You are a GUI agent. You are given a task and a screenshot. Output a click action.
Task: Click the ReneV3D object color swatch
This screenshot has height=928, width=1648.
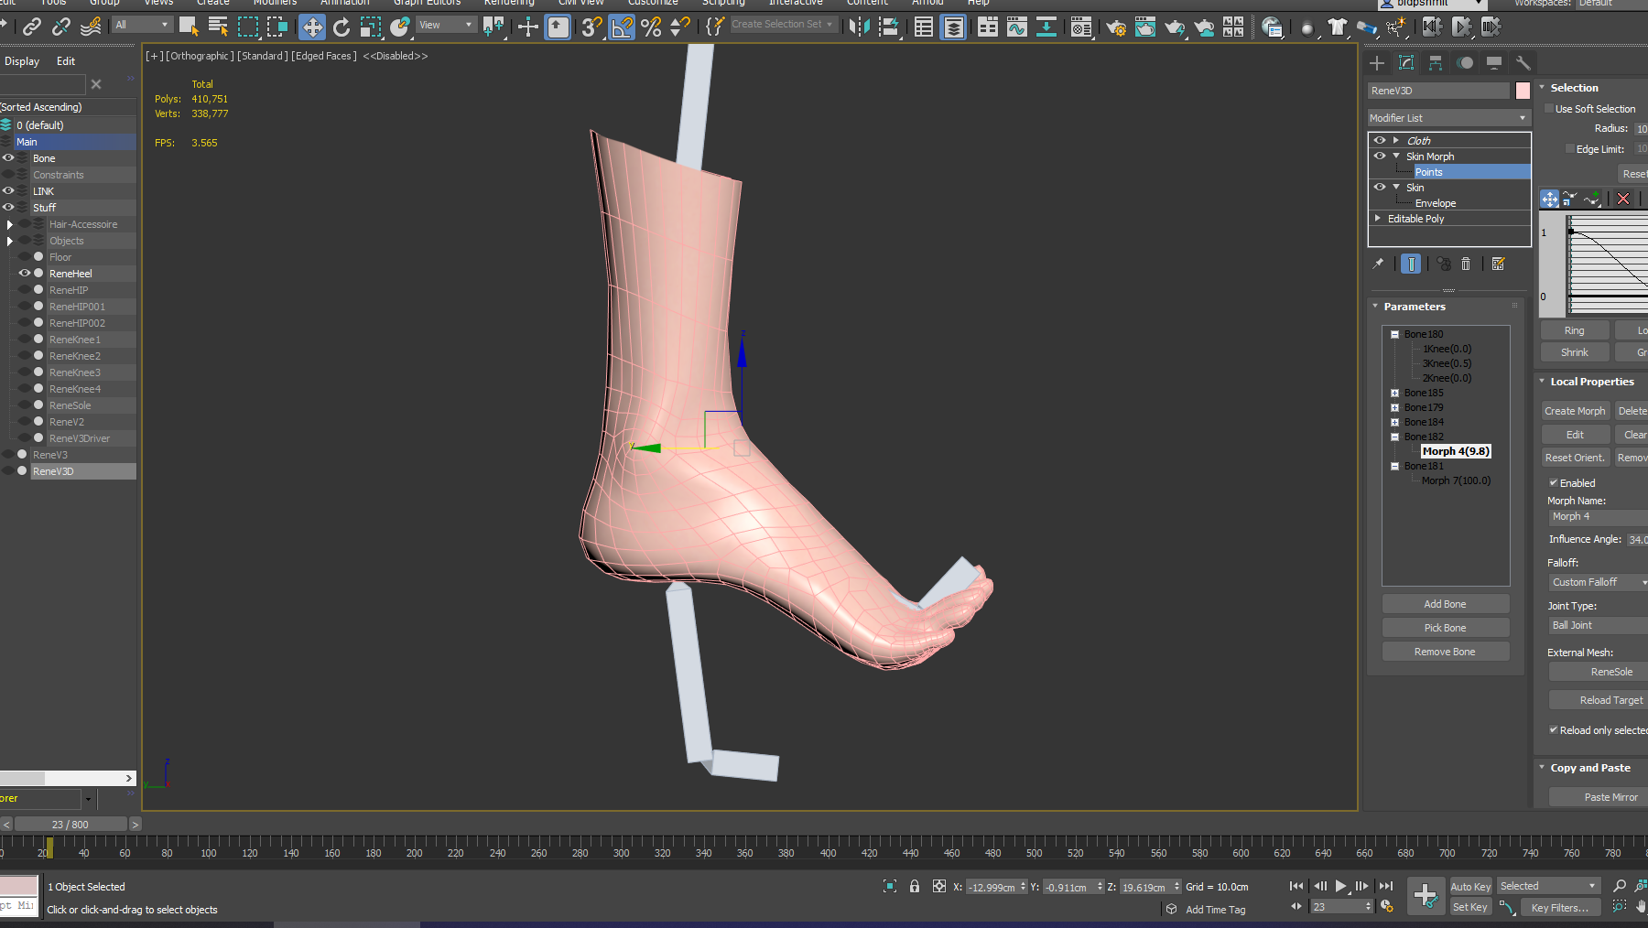[x=1523, y=91]
